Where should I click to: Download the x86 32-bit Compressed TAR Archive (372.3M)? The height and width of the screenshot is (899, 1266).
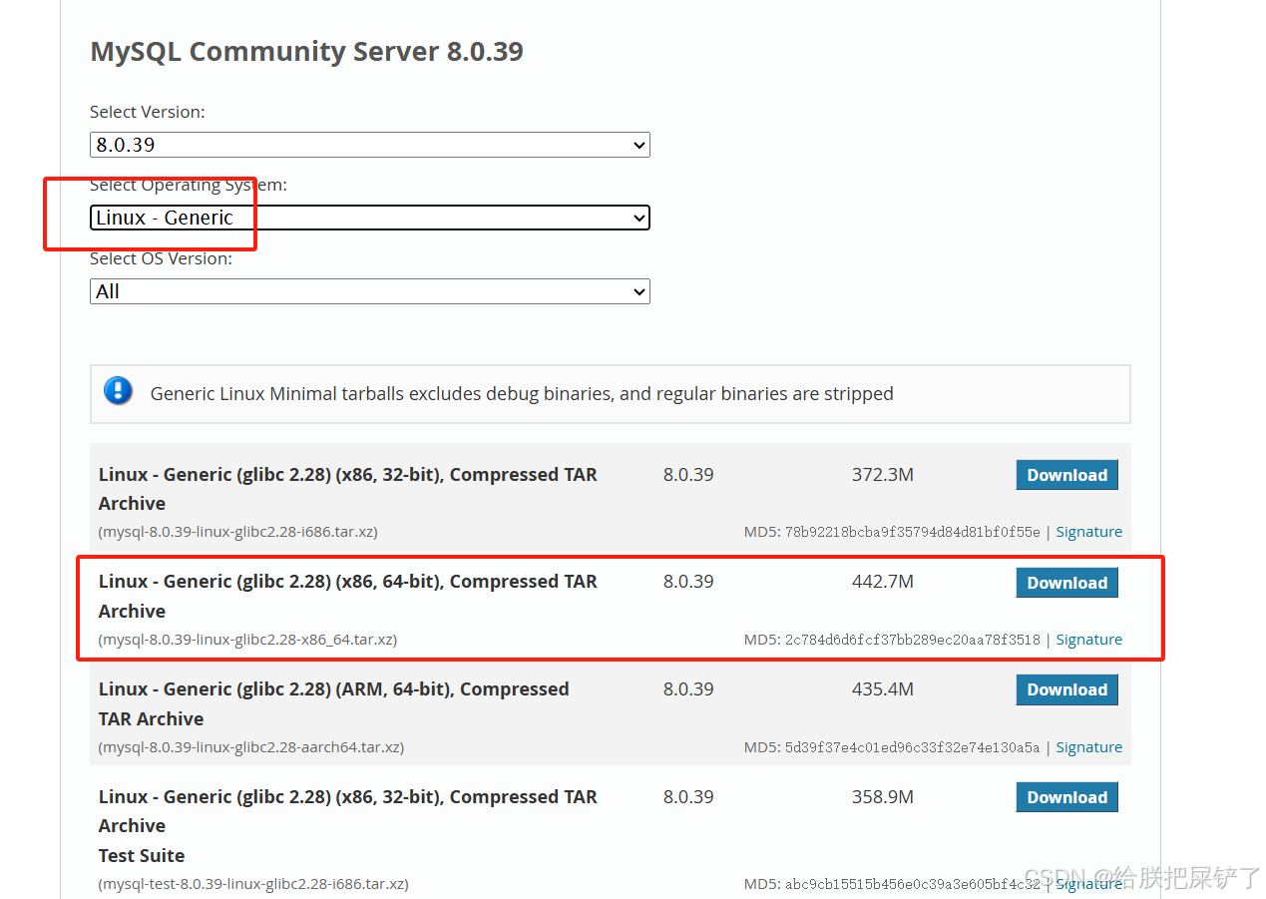click(1066, 475)
